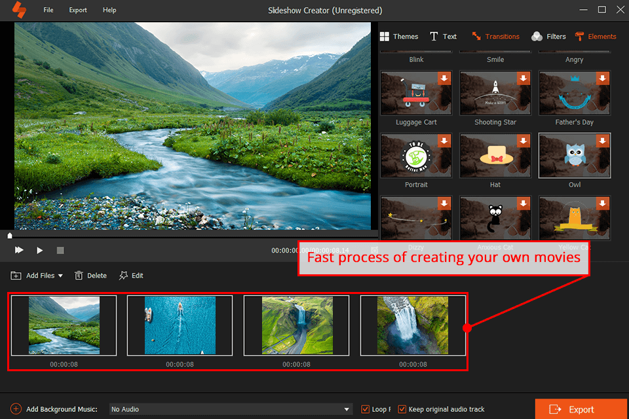Switch to the Text tab
Screen dimensions: 629x419
point(443,37)
